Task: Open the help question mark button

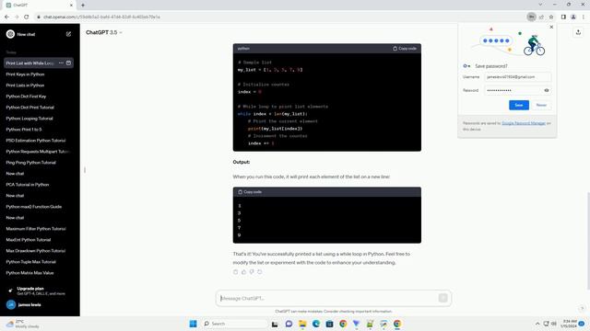Action: [x=582, y=308]
